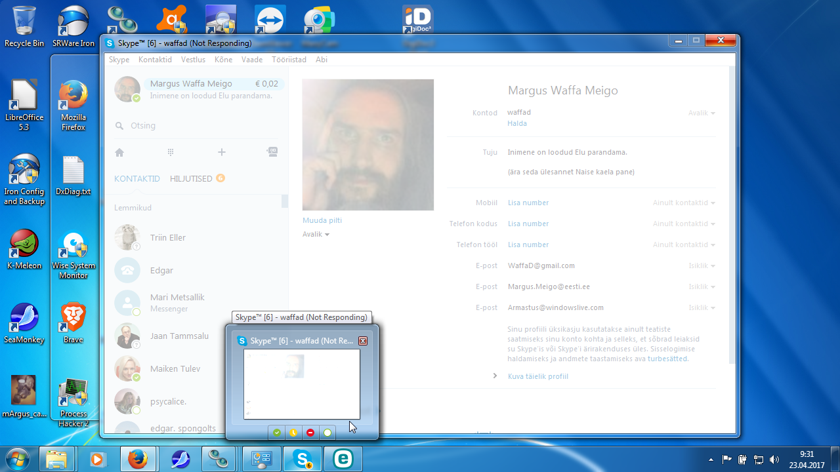The image size is (840, 472).
Task: Open Isiklik dropdown for Armastus@windowslive.com
Action: tap(702, 307)
